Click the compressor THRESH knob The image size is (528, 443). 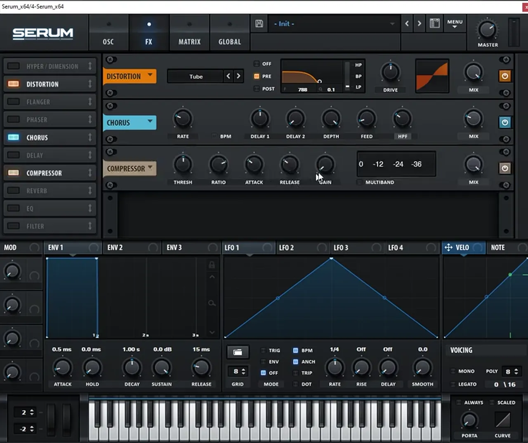183,164
